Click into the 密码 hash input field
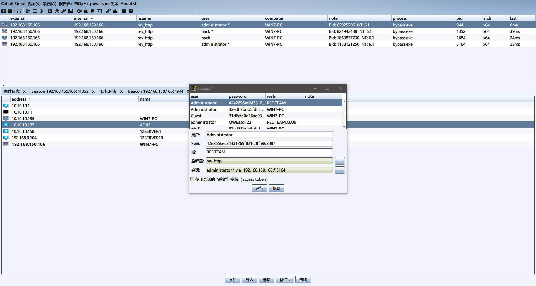 pyautogui.click(x=269, y=143)
